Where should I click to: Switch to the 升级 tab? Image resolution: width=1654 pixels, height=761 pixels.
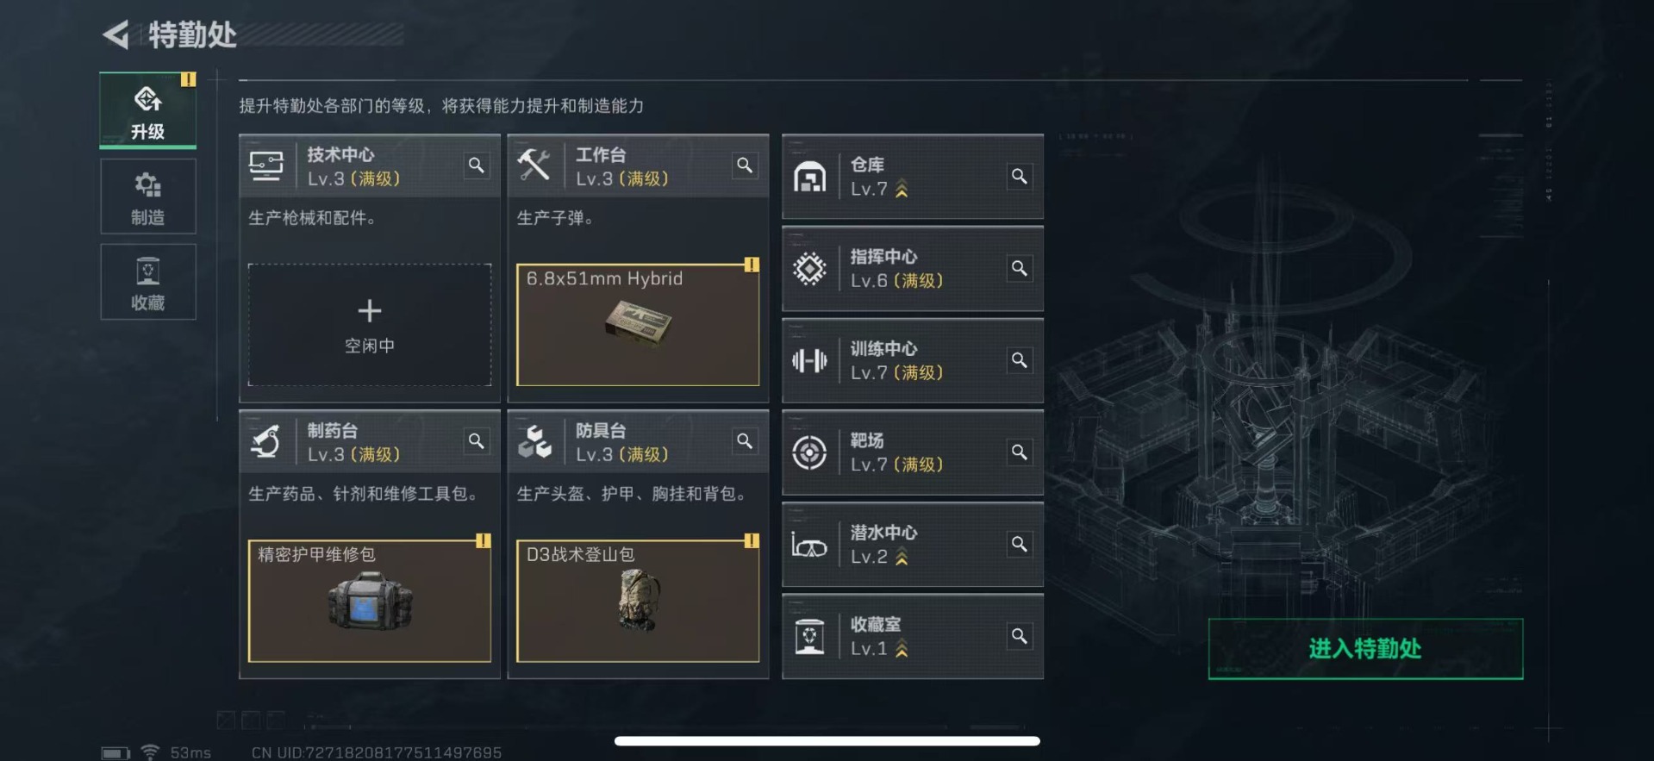coord(148,110)
